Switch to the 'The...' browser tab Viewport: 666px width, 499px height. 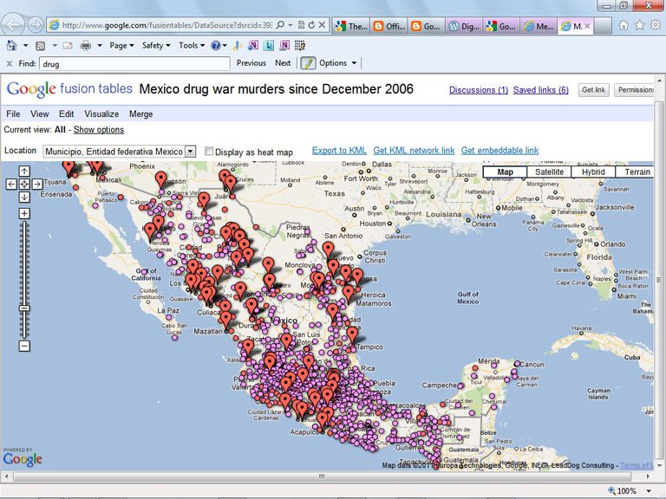351,26
